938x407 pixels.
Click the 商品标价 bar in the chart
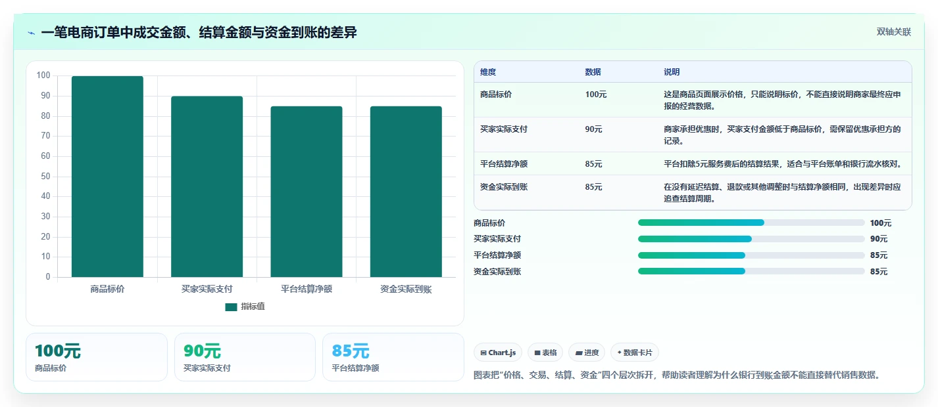(x=107, y=177)
